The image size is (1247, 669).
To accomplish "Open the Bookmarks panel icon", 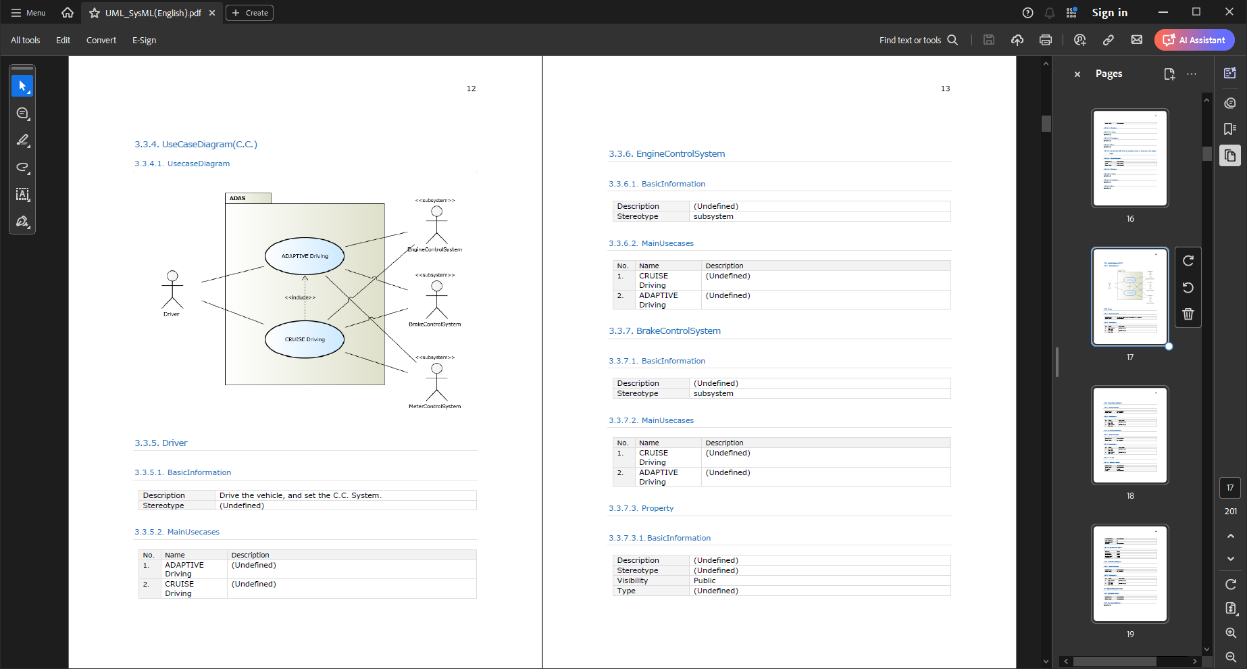I will click(1230, 129).
